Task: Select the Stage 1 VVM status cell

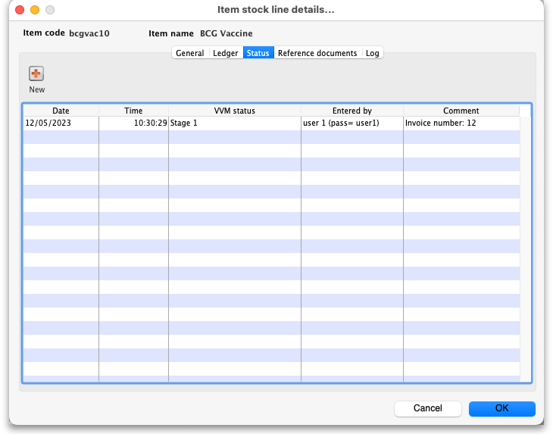Action: point(184,123)
